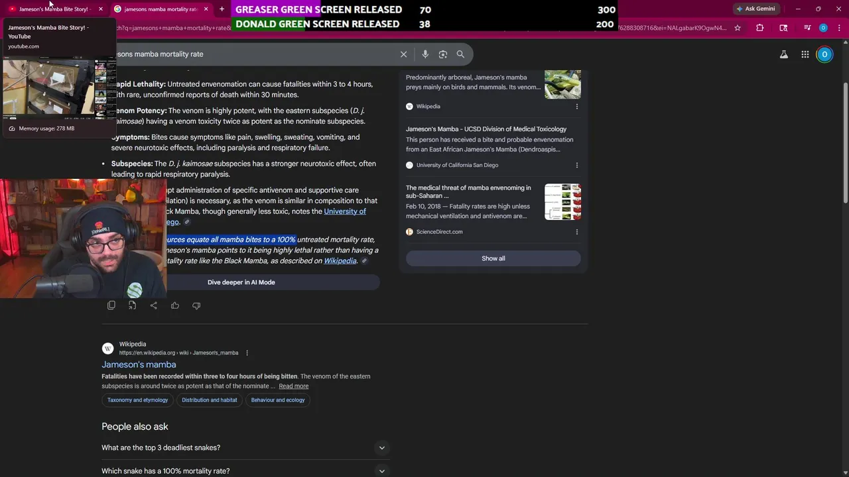The image size is (849, 477).
Task: Open options for the Wikipedia source card
Action: 576,106
